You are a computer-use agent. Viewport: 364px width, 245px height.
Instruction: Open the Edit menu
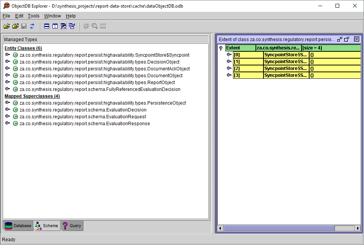[x=19, y=16]
